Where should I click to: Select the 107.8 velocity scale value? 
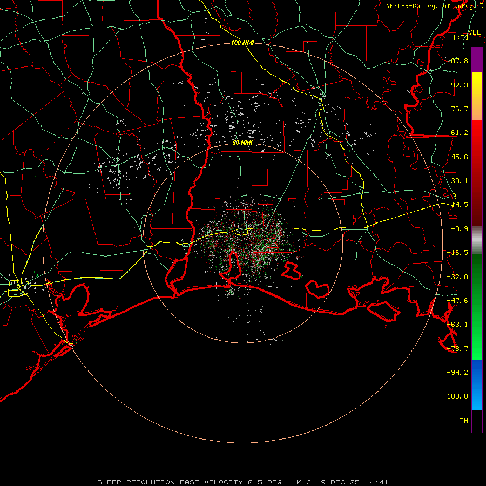click(x=457, y=60)
